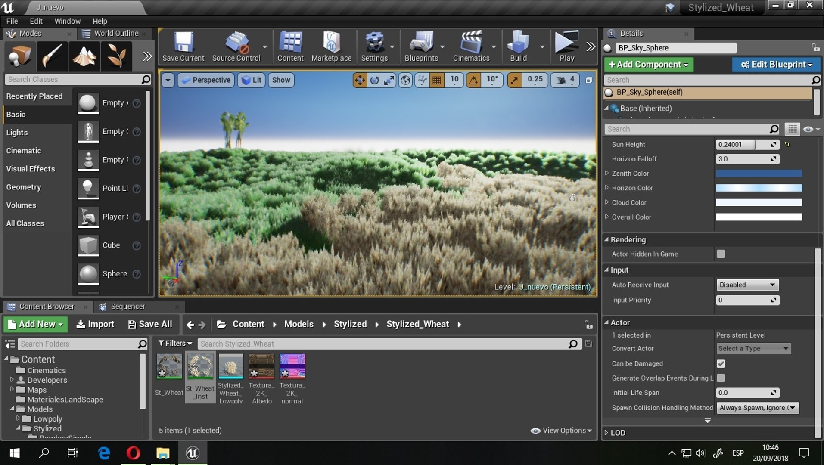This screenshot has height=465, width=824.
Task: Click Save Current toolbar icon
Action: (x=183, y=46)
